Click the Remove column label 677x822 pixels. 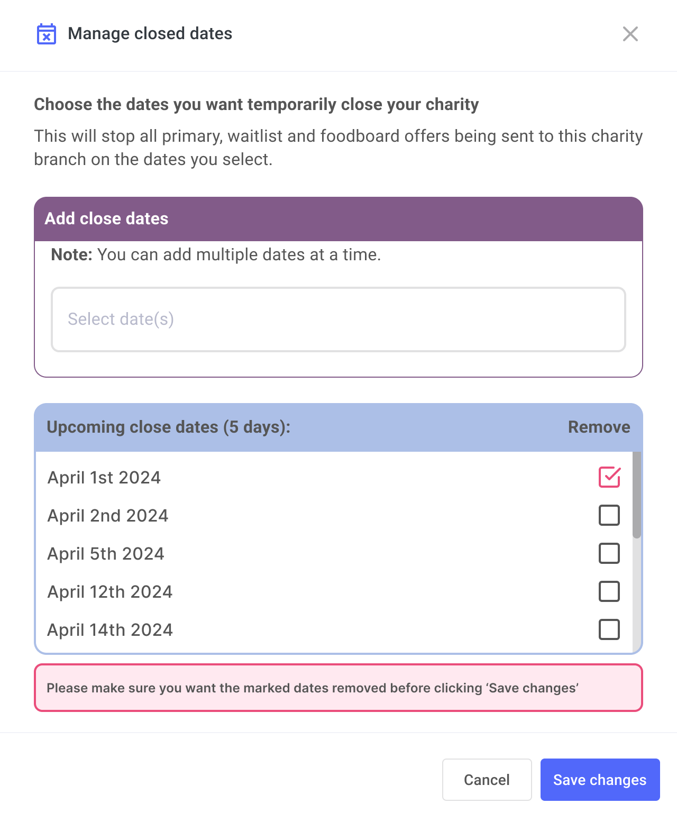pyautogui.click(x=599, y=427)
